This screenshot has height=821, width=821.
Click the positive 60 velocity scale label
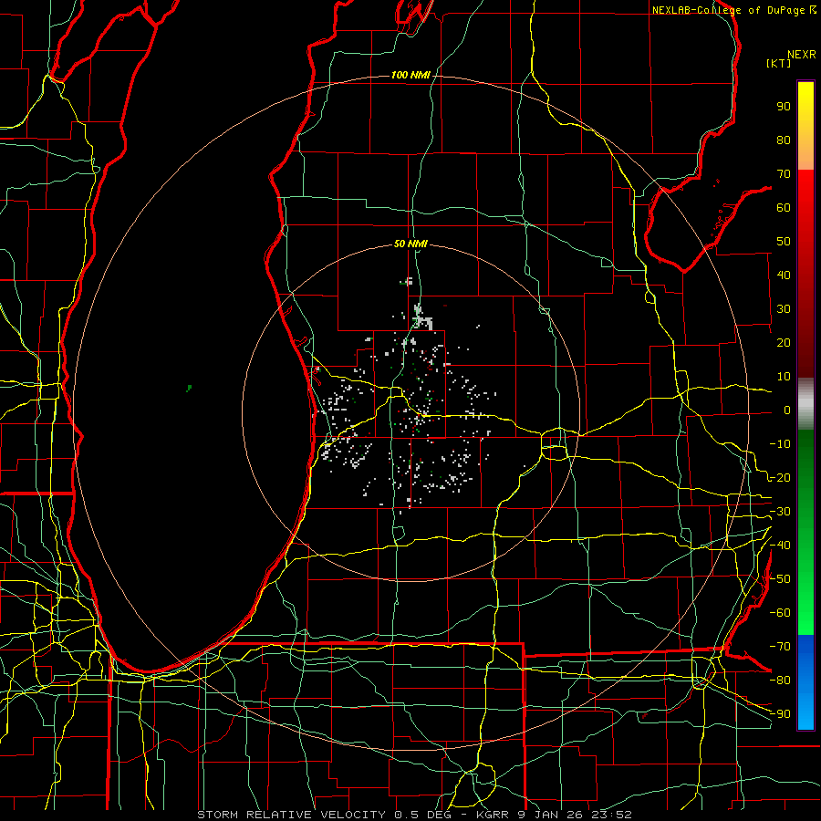[x=784, y=207]
